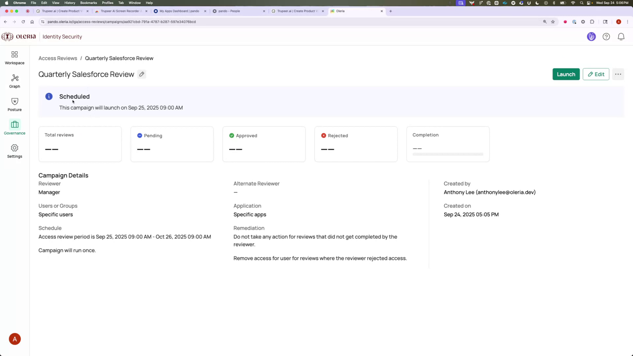Click the Edit campaign button
The width and height of the screenshot is (633, 356).
coord(596,74)
